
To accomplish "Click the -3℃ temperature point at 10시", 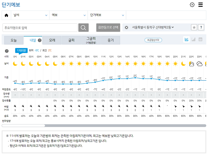I will click(95, 82).
